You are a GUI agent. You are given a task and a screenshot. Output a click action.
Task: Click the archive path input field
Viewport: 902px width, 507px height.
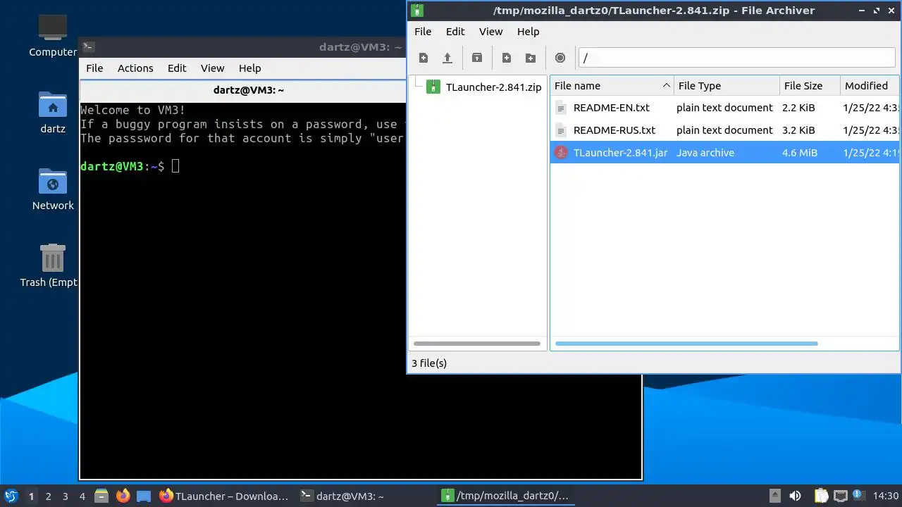click(737, 58)
